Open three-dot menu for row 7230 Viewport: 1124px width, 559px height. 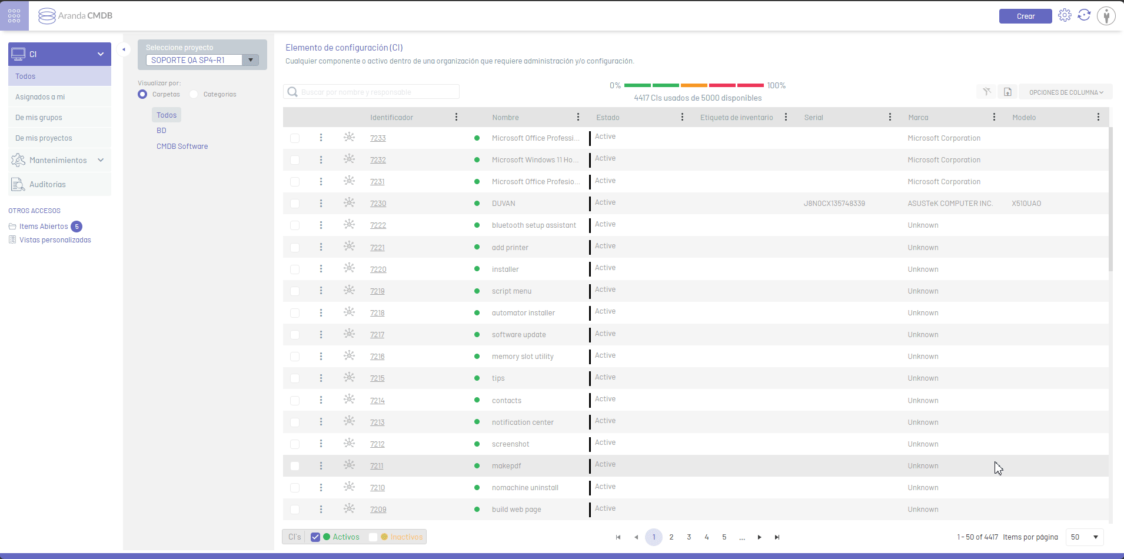point(321,203)
